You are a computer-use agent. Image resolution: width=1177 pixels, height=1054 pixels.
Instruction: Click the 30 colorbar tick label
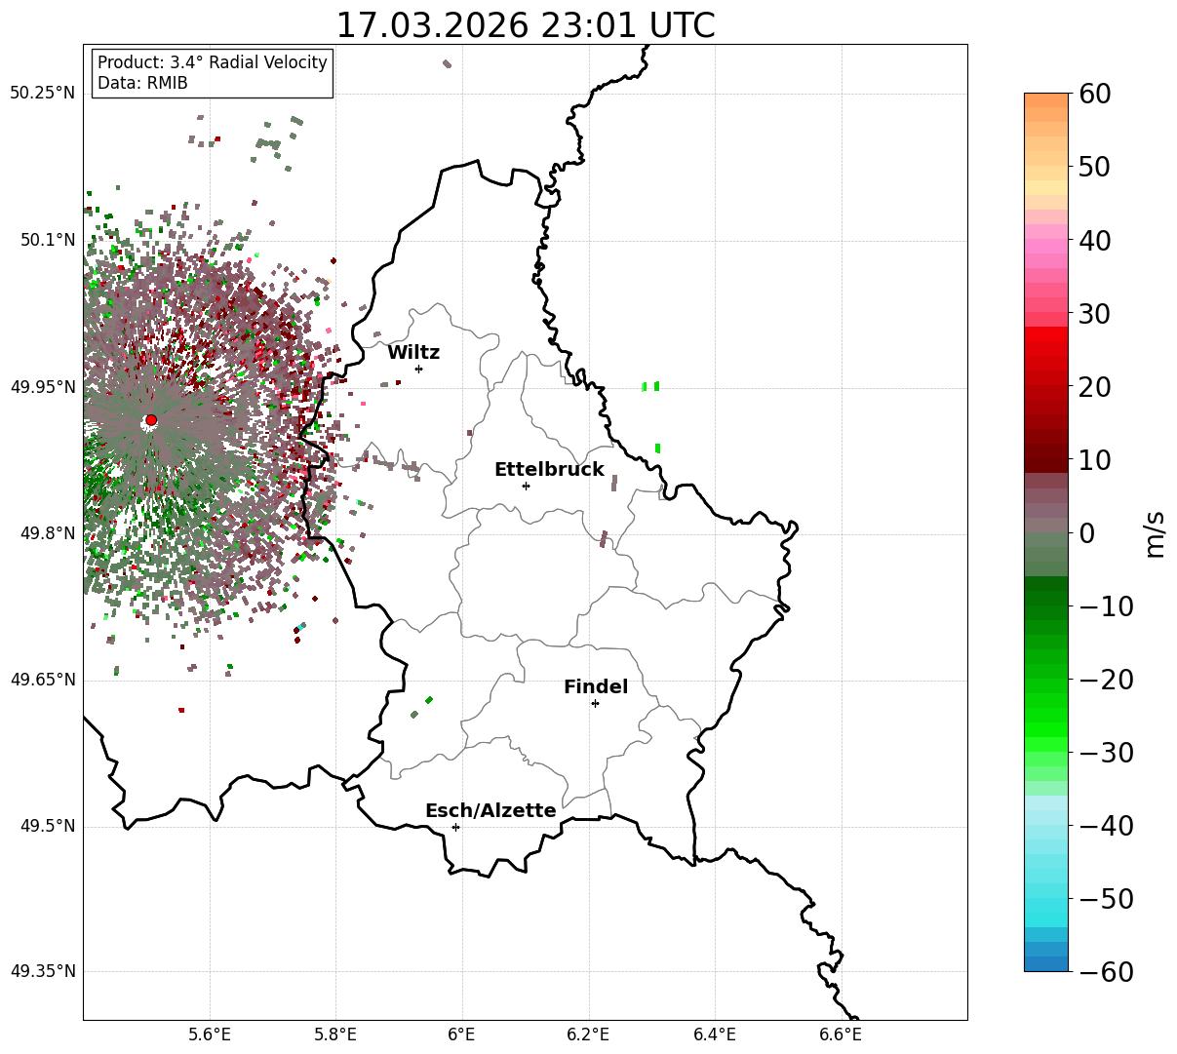1095,314
